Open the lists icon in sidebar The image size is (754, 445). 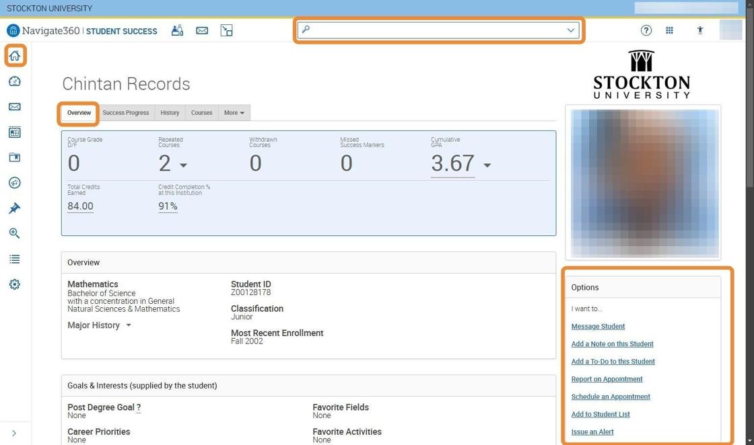15,259
